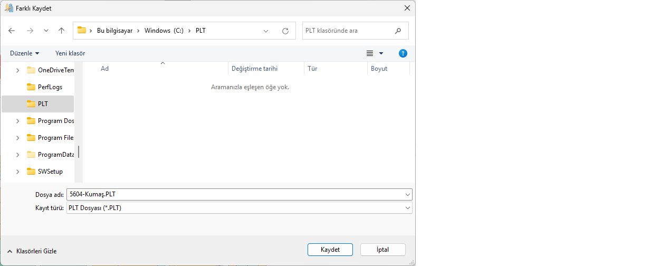Sort by Değiştirme tarihi column
This screenshot has width=670, height=266.
tap(254, 69)
